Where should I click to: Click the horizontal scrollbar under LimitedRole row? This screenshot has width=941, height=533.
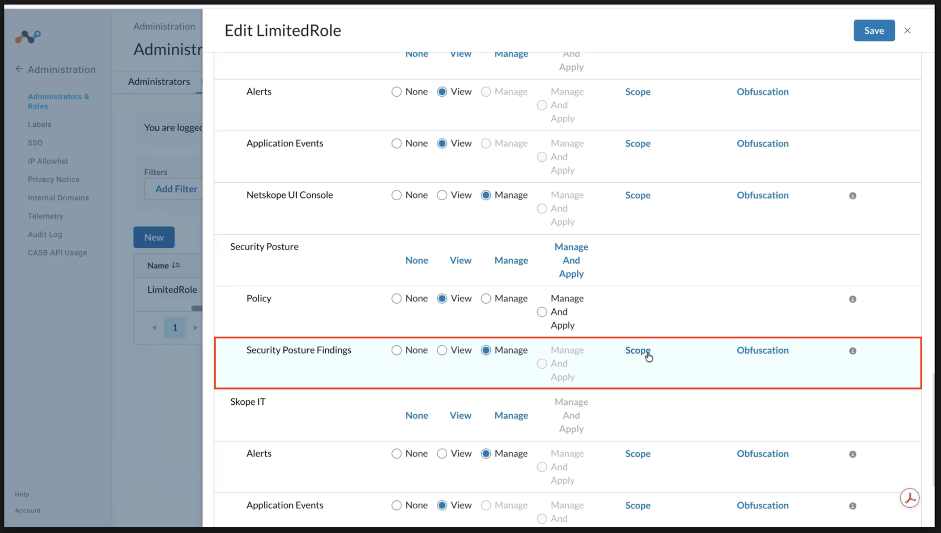click(x=197, y=308)
